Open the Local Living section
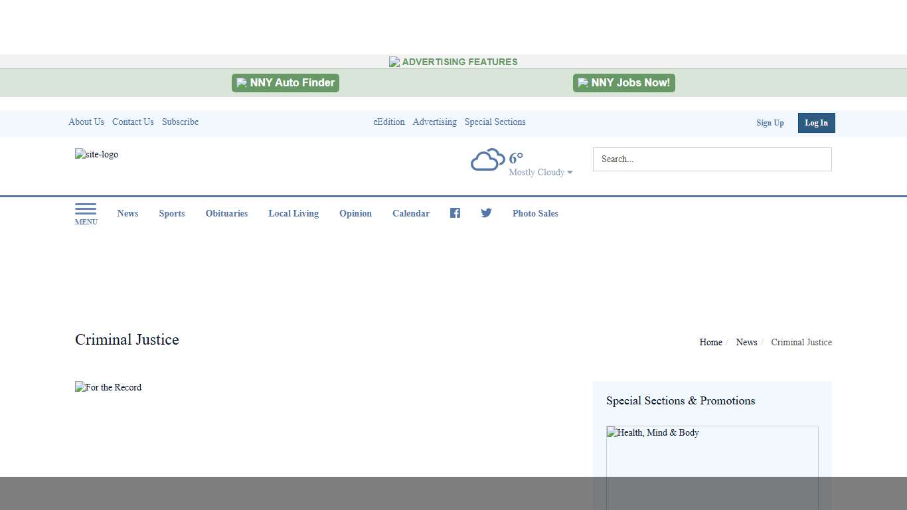This screenshot has width=907, height=510. (x=293, y=213)
